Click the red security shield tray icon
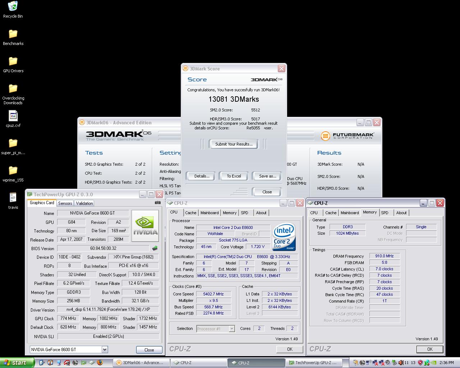 click(x=420, y=363)
